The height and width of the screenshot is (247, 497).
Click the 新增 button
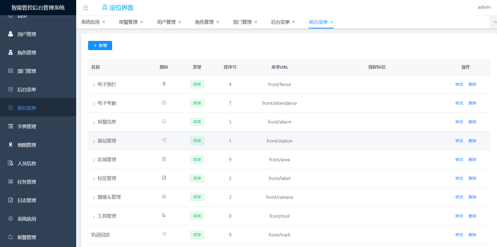100,45
